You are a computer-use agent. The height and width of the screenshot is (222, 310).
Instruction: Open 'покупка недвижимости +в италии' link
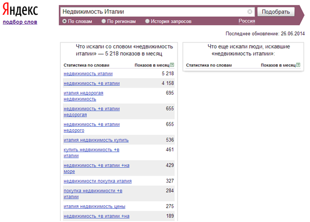(93, 194)
